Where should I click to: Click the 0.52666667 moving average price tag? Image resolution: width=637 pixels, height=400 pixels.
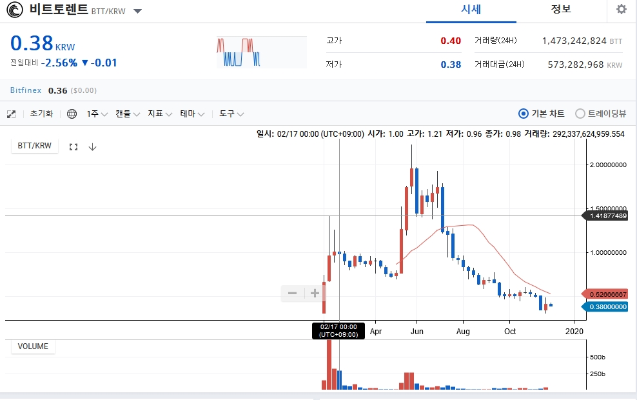tap(605, 294)
